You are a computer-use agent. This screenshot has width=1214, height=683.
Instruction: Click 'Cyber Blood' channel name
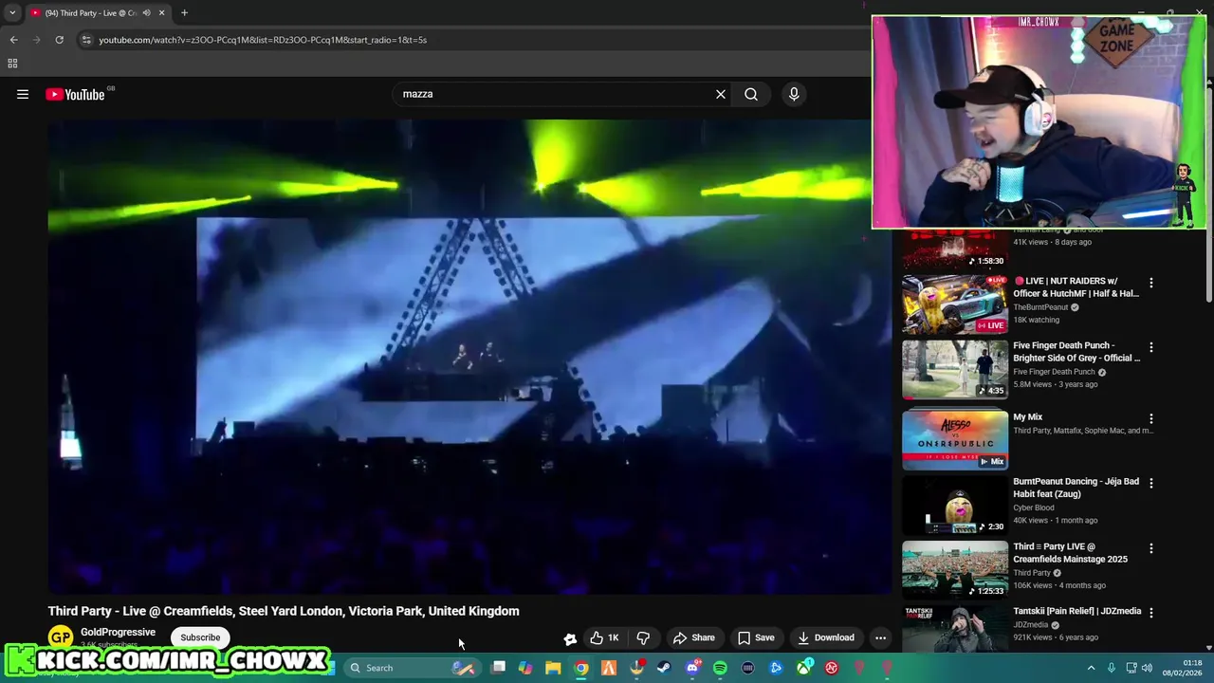pyautogui.click(x=1034, y=508)
